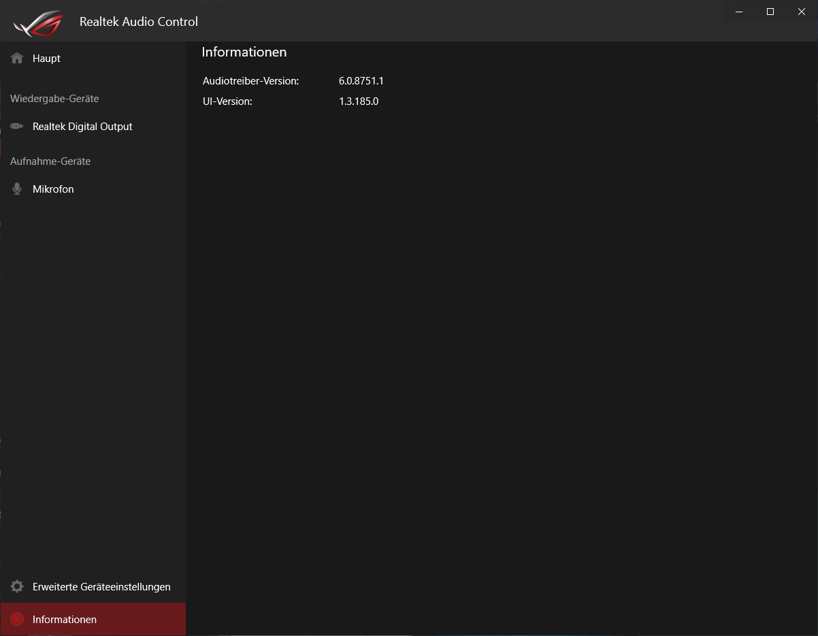
Task: Select the Informationen sidebar entry
Action: tap(93, 620)
